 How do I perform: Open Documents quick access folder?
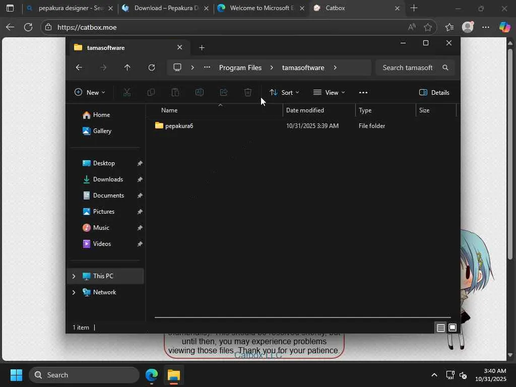click(108, 196)
